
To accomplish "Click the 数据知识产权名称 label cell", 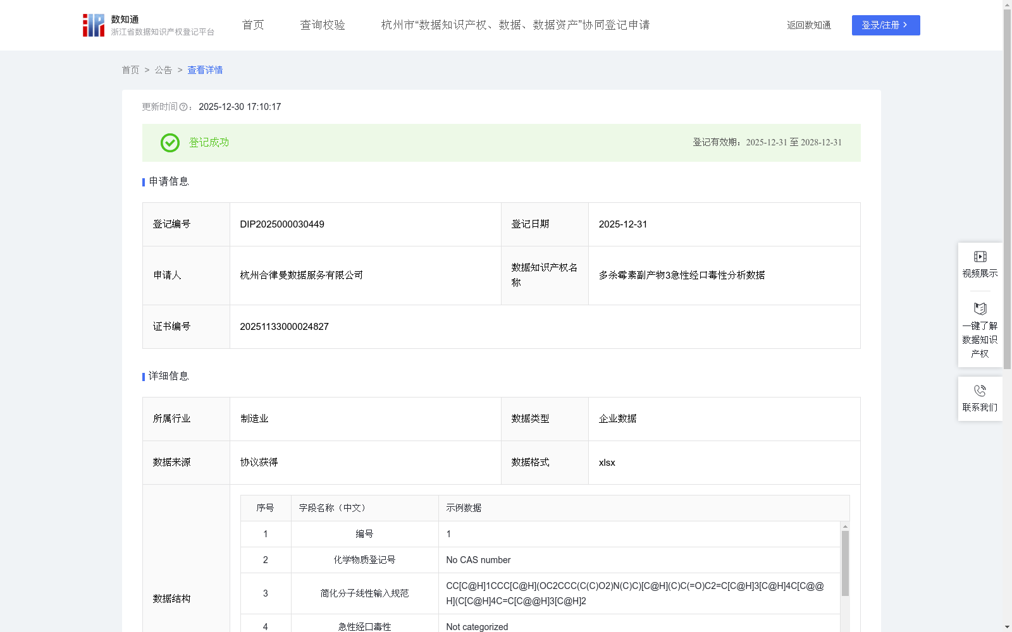I will coord(545,276).
